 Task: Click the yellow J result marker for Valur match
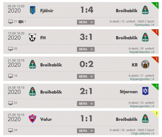[x=156, y=113]
